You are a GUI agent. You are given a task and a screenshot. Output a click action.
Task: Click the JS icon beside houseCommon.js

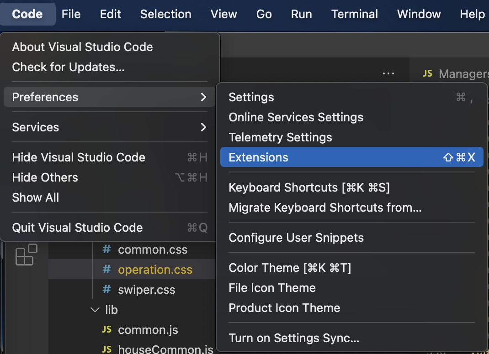point(106,349)
